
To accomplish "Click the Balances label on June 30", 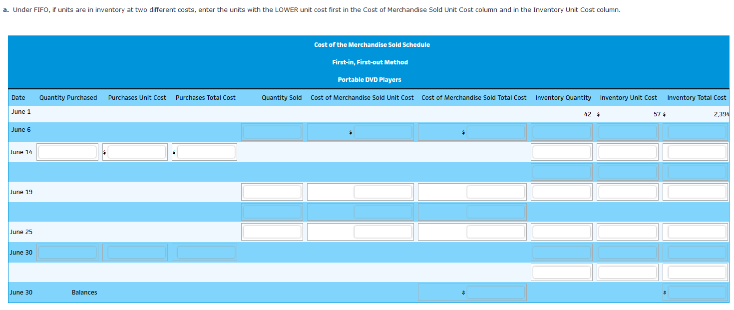I will click(x=84, y=292).
